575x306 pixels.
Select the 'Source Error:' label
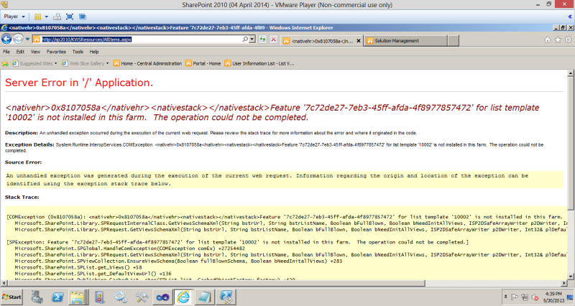(23, 162)
